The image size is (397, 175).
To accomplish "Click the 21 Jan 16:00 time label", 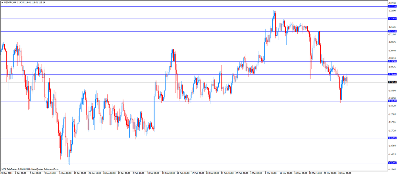I will click(x=95, y=173).
